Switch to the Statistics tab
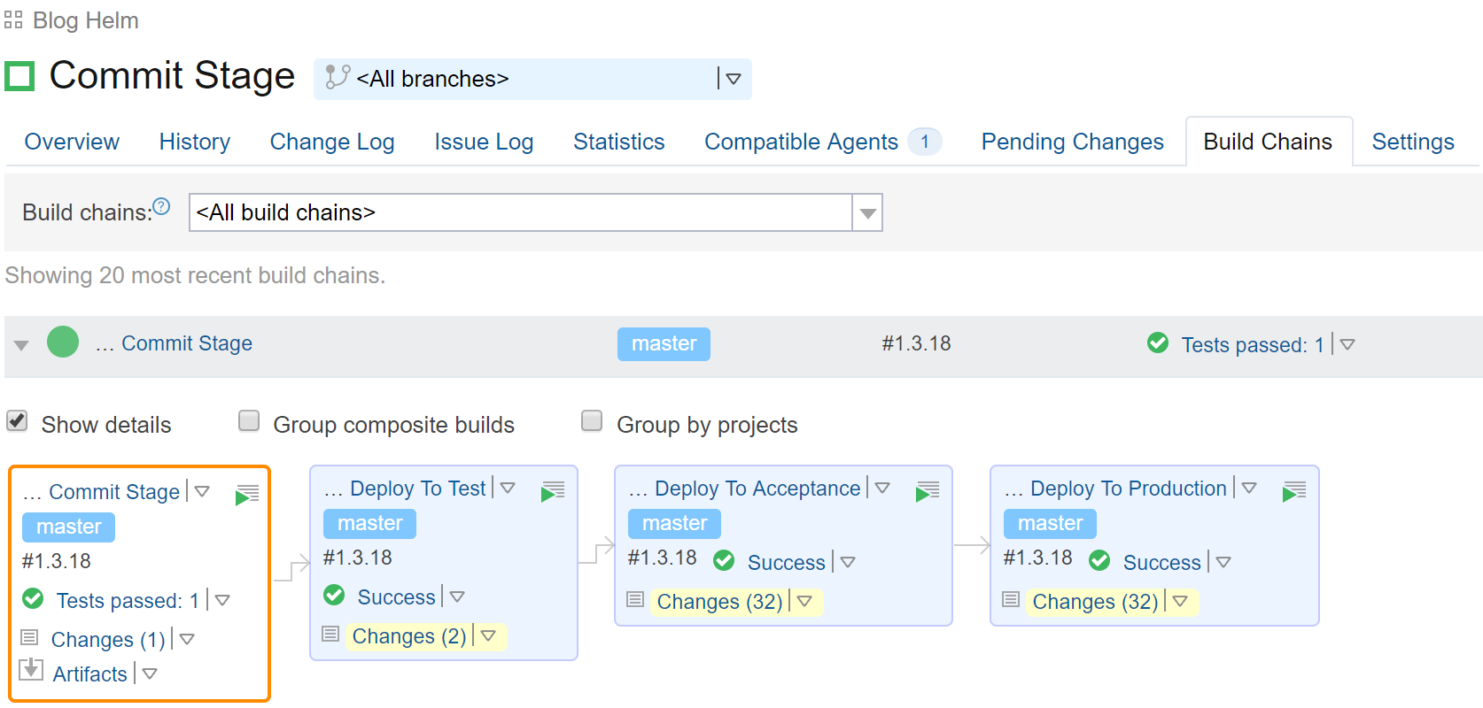 pyautogui.click(x=618, y=142)
